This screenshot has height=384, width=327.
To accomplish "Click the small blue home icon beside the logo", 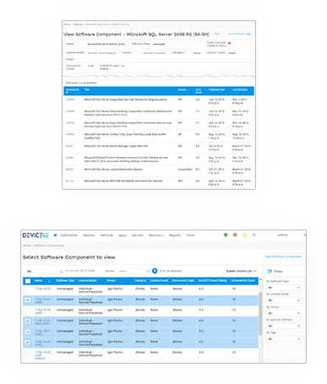I will click(x=55, y=235).
